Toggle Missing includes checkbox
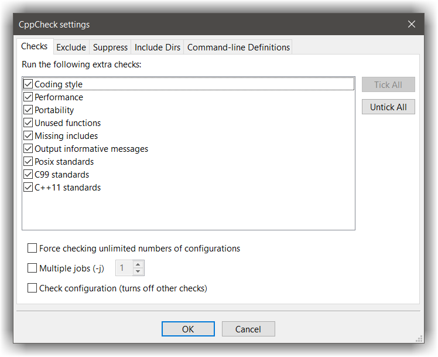This screenshot has width=438, height=357. 28,136
